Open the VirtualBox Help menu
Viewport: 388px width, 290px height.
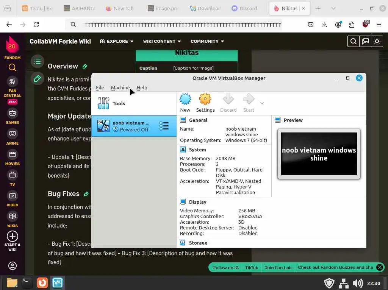(142, 87)
